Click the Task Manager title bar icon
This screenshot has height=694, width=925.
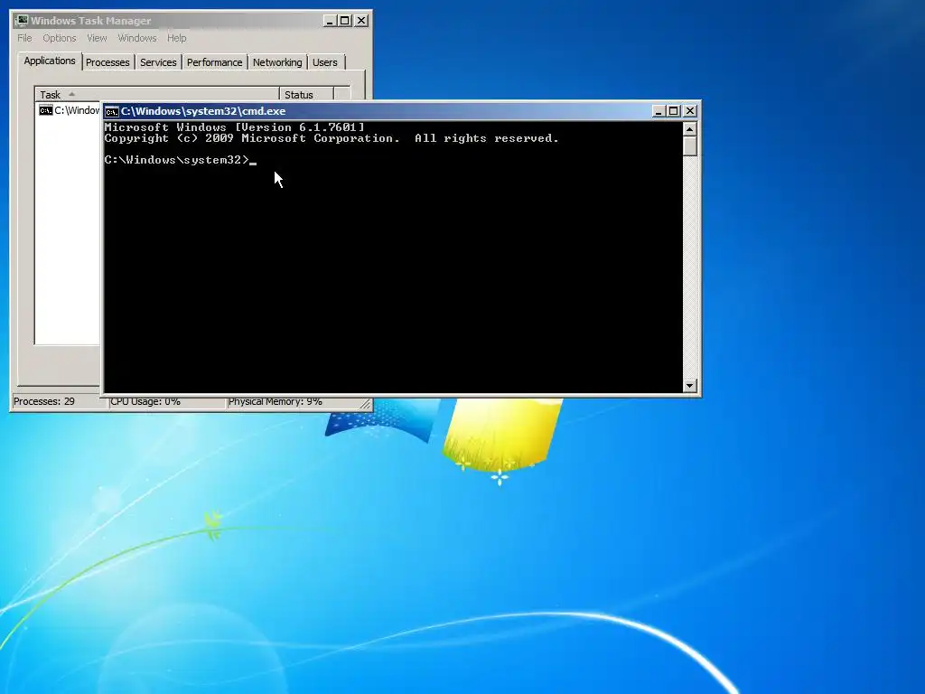pos(23,21)
